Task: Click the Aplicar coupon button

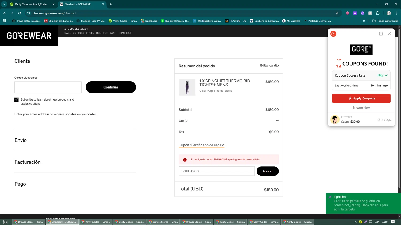Action: (x=268, y=171)
